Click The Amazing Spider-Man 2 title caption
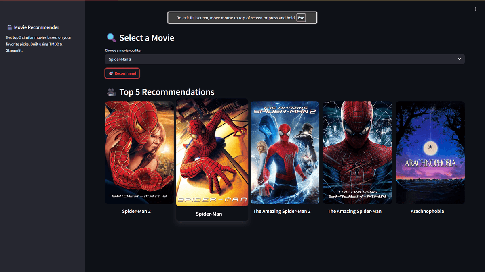The height and width of the screenshot is (272, 485). coord(282,211)
